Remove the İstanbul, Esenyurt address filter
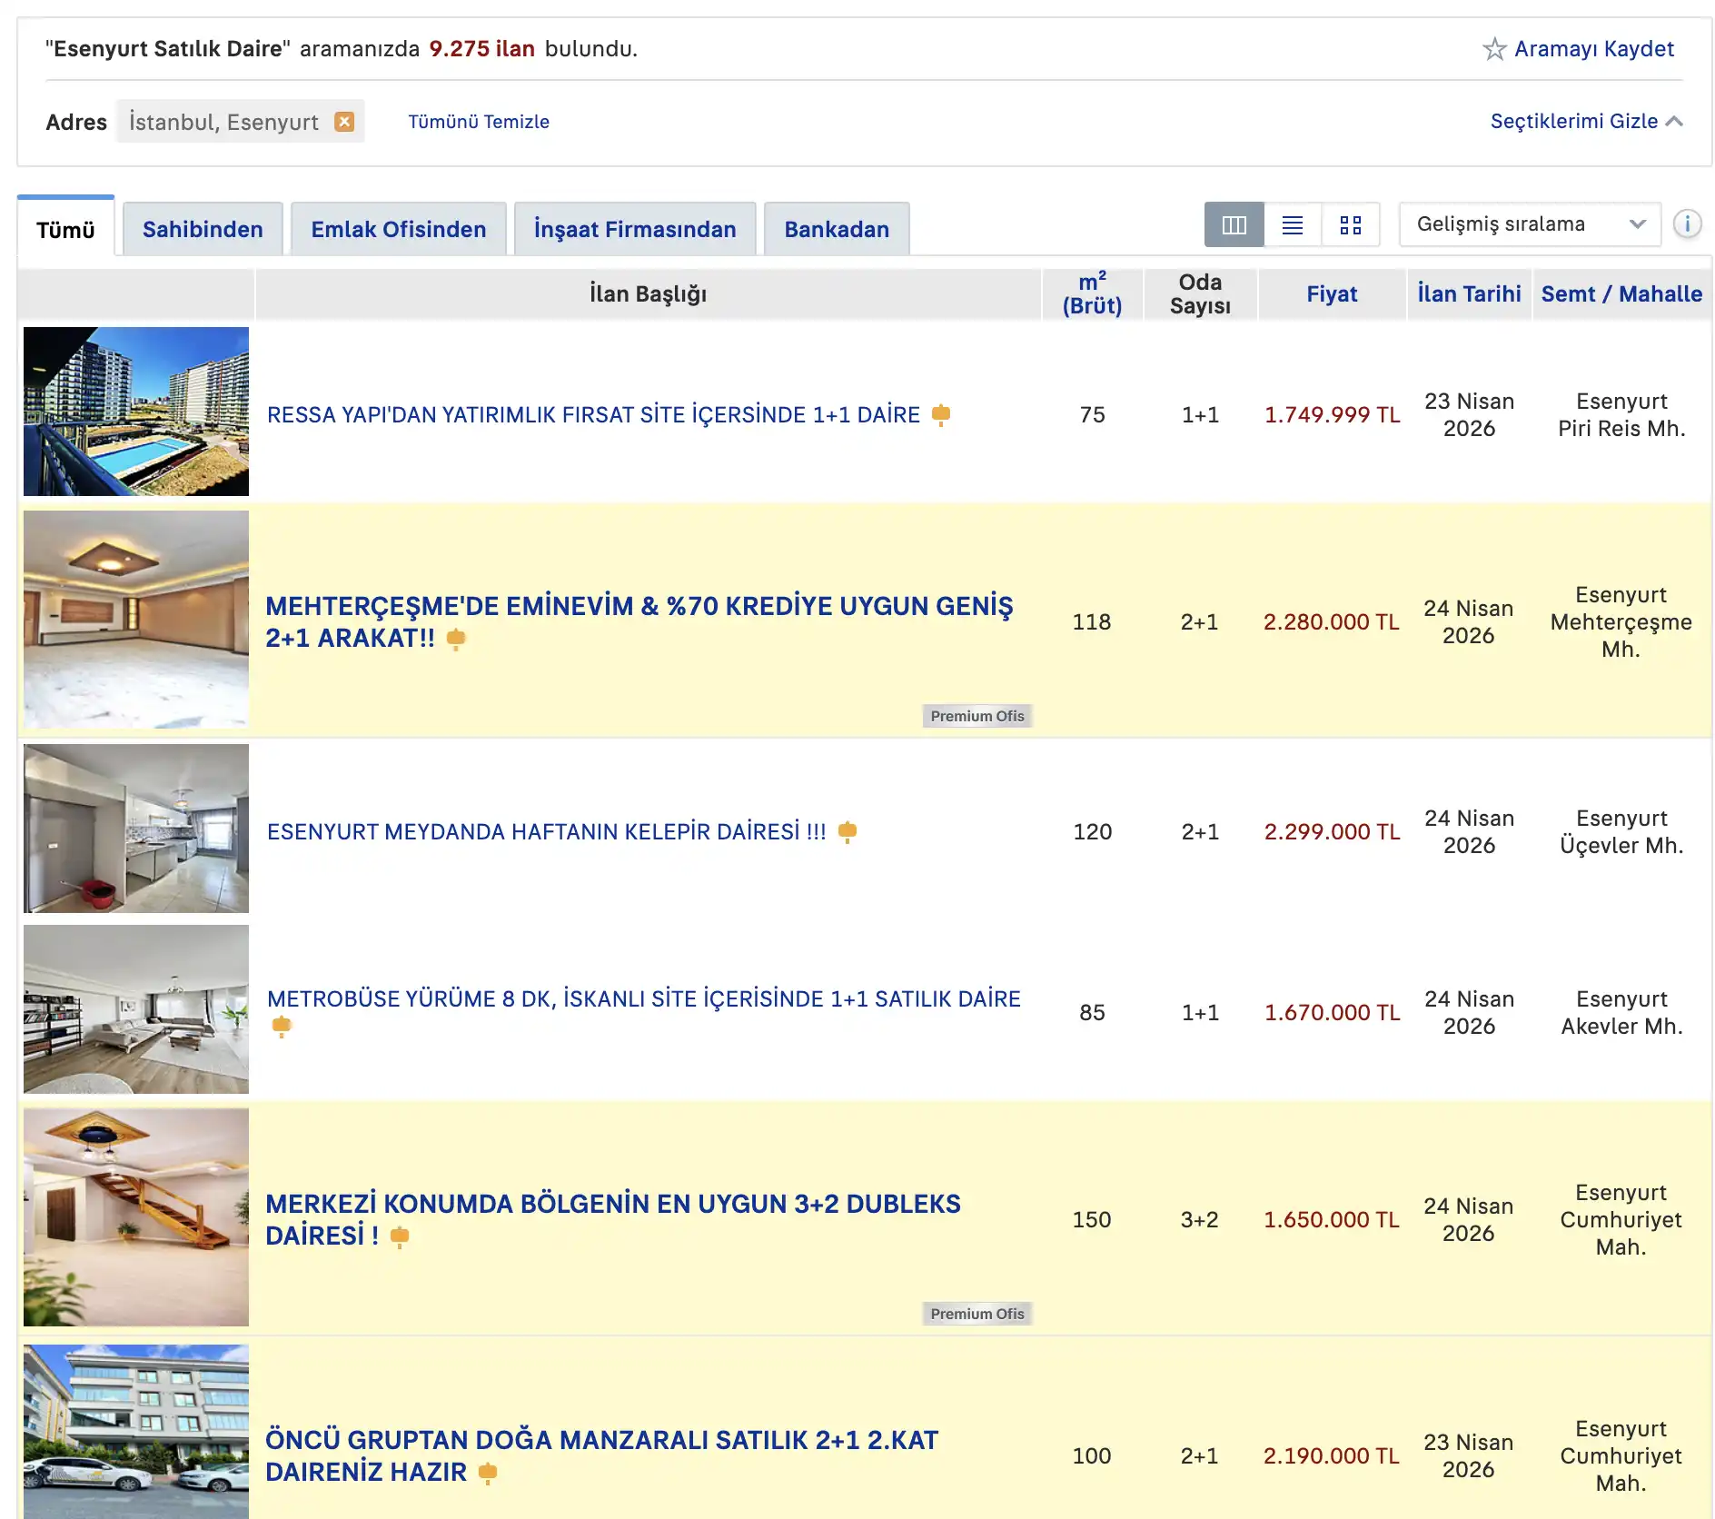This screenshot has width=1715, height=1519. (x=344, y=122)
